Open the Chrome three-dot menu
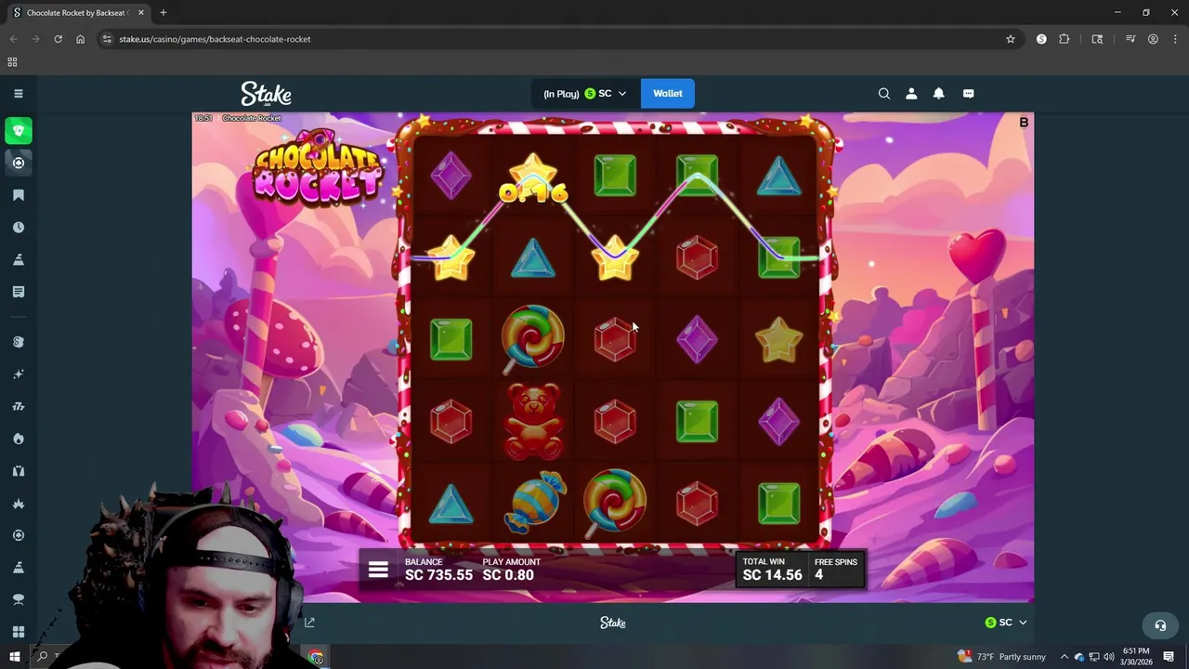This screenshot has height=669, width=1189. coord(1173,39)
